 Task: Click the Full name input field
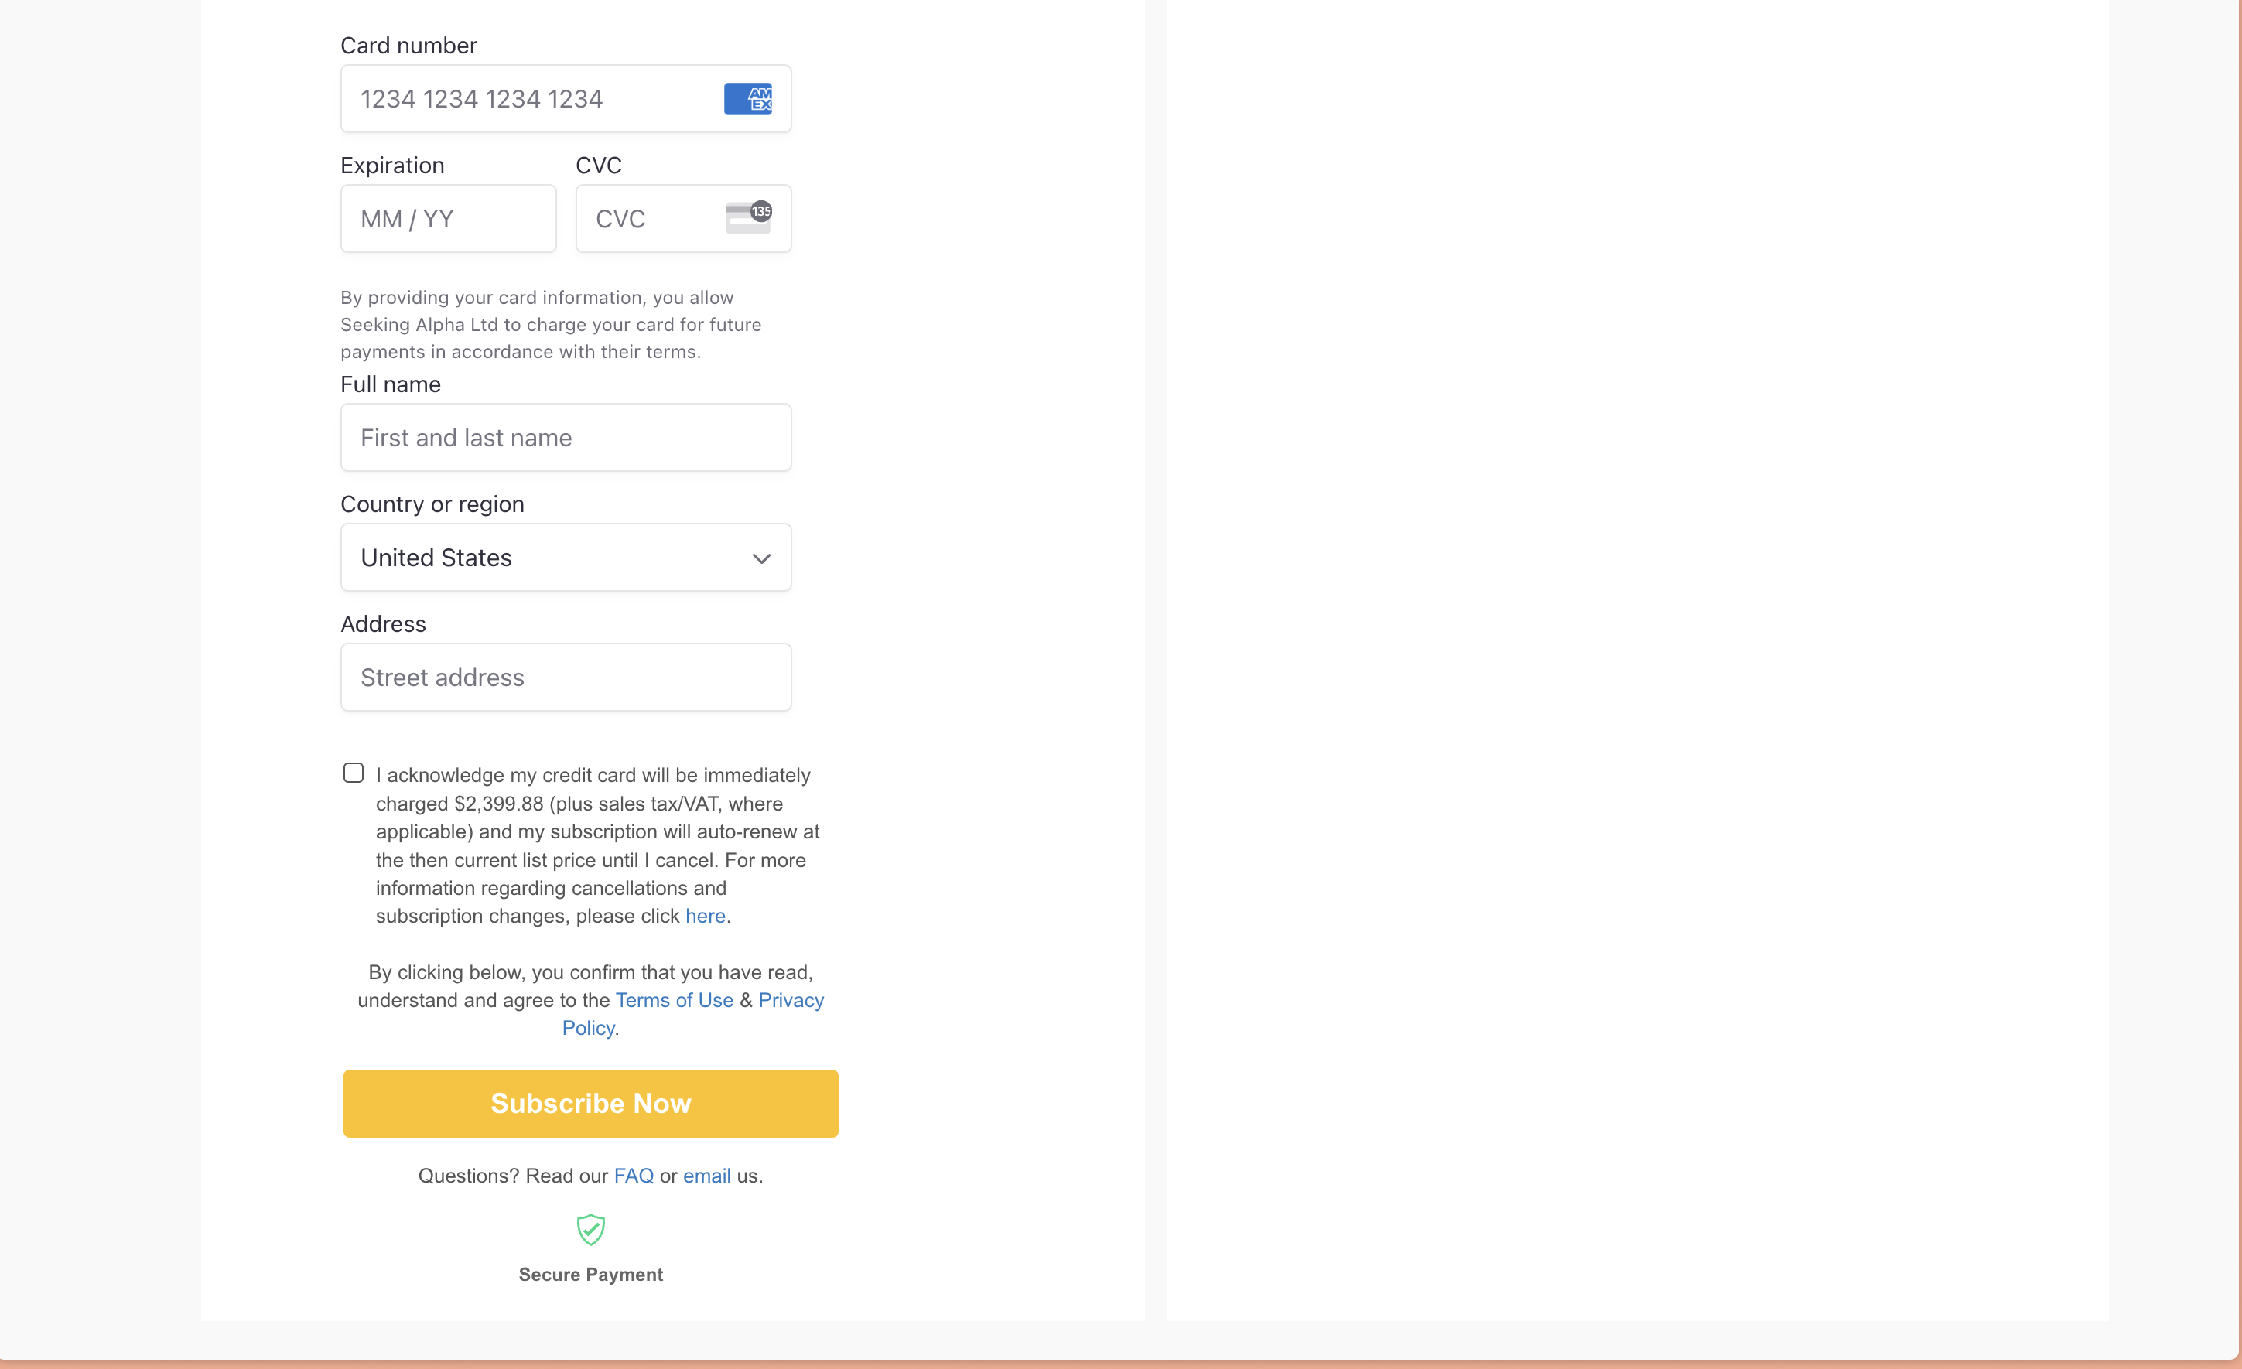[x=566, y=437]
